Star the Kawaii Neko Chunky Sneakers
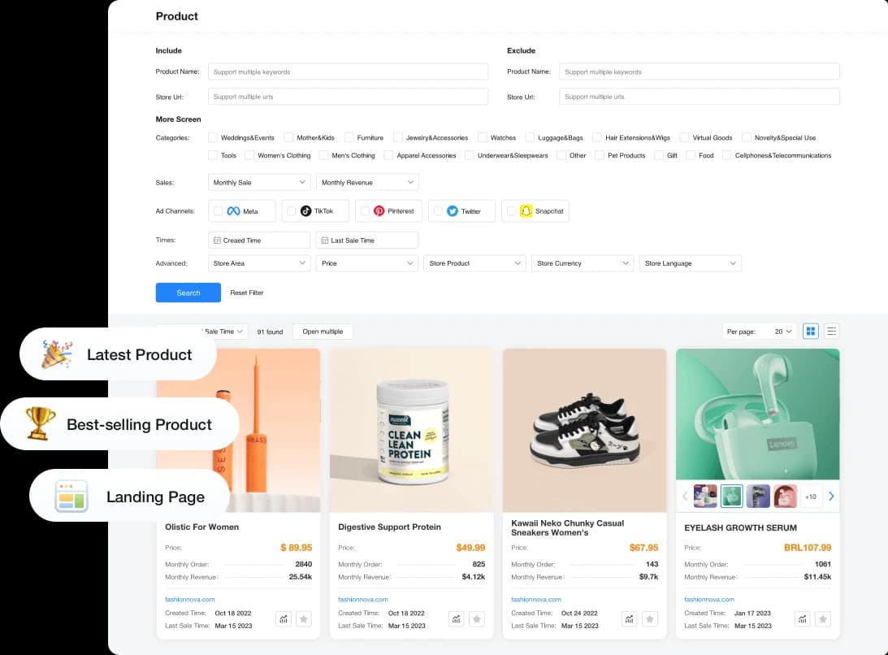Image resolution: width=888 pixels, height=655 pixels. (x=650, y=619)
